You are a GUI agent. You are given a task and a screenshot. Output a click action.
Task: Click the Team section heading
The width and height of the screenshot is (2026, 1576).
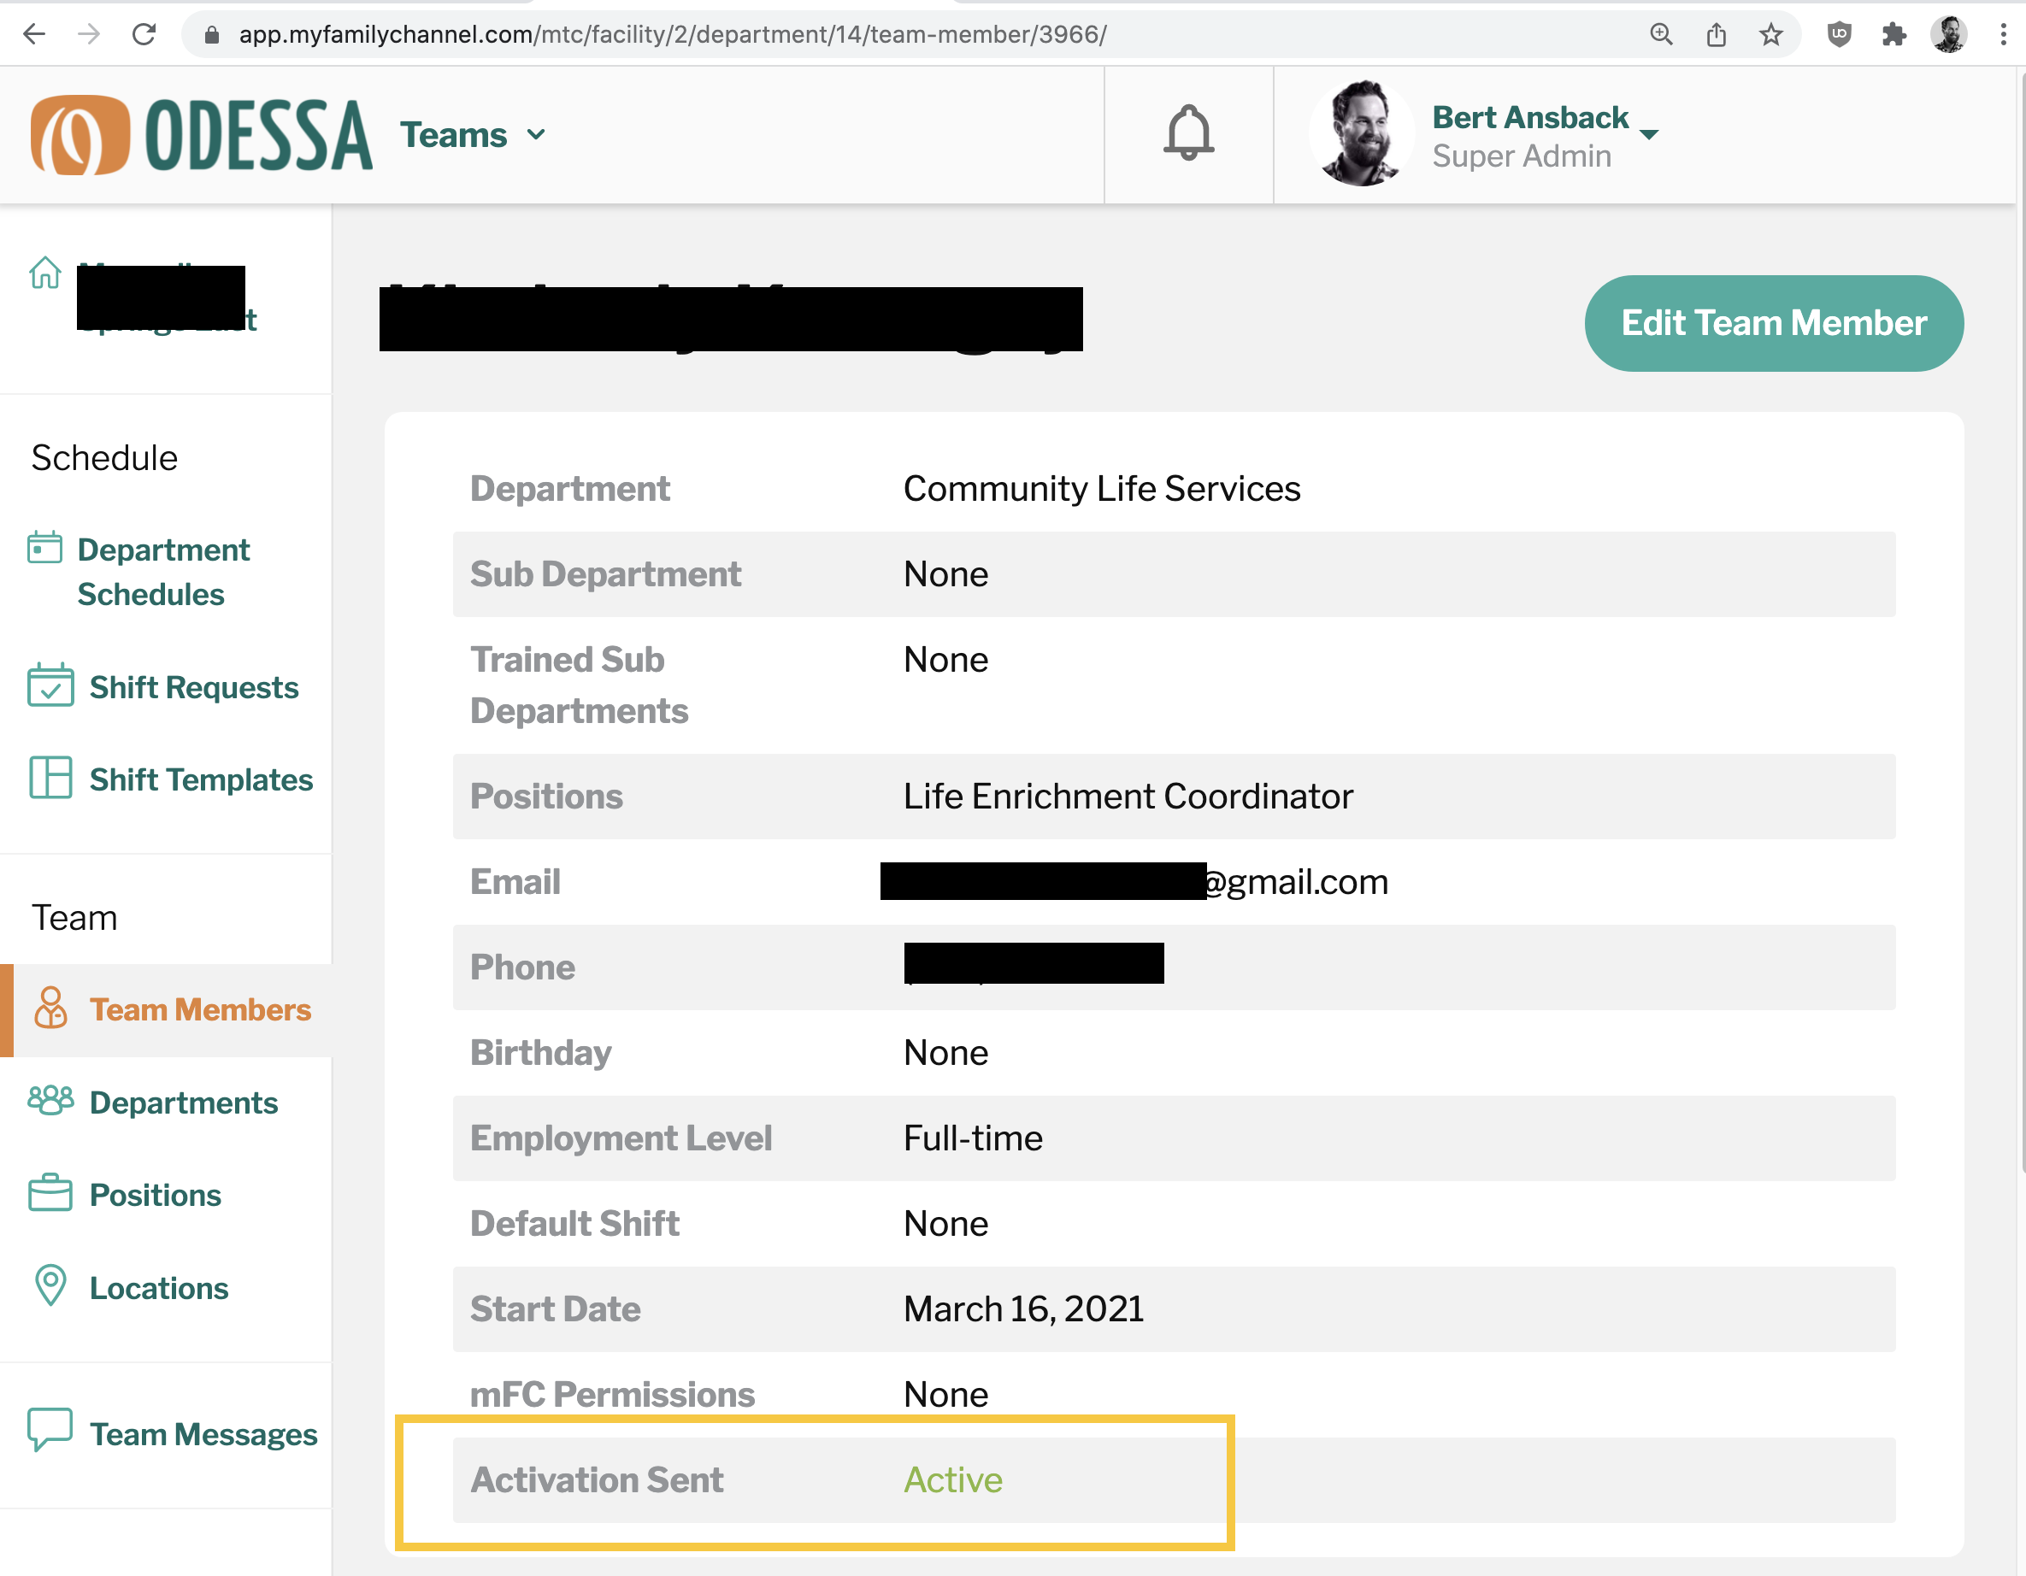(74, 917)
